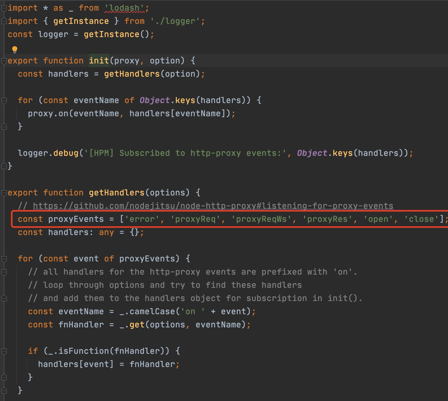The image size is (448, 401).
Task: Click the 'options' parameter of getHandlers
Action: pos(167,193)
